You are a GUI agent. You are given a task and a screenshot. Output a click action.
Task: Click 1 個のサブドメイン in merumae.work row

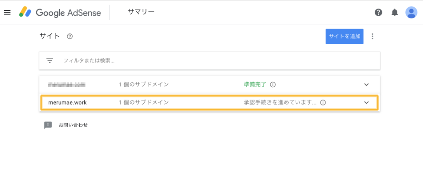(144, 102)
